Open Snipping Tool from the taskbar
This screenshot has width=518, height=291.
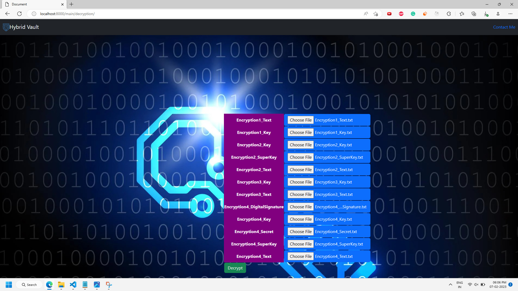tap(109, 285)
